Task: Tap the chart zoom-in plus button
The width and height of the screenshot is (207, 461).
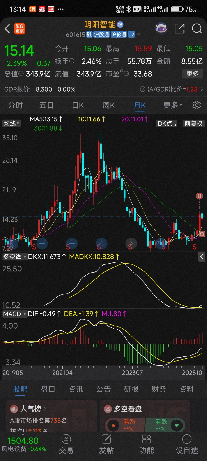Action: click(72, 243)
